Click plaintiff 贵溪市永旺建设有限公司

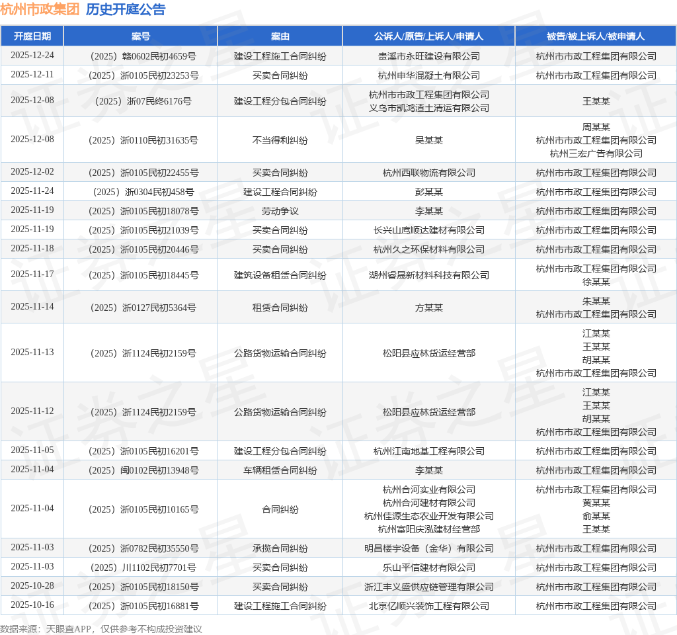coord(428,56)
